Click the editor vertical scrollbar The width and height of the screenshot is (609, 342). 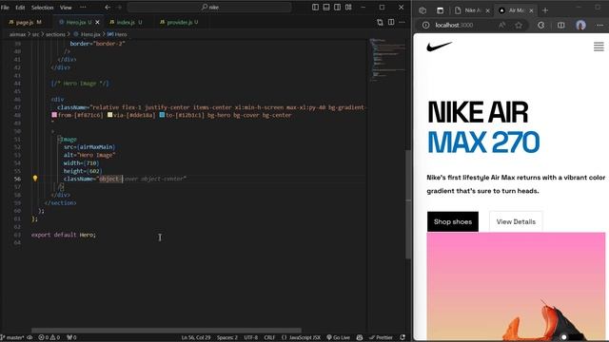coord(408,204)
